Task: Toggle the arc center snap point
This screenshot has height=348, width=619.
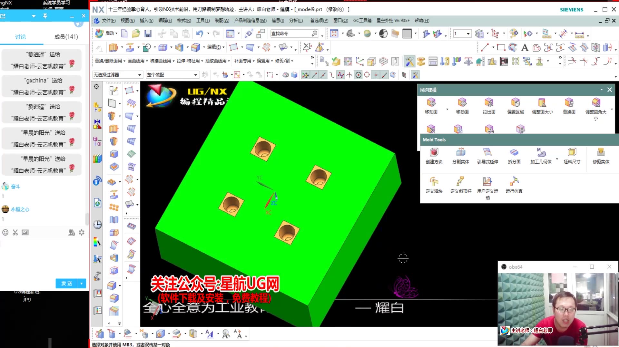Action: [358, 75]
